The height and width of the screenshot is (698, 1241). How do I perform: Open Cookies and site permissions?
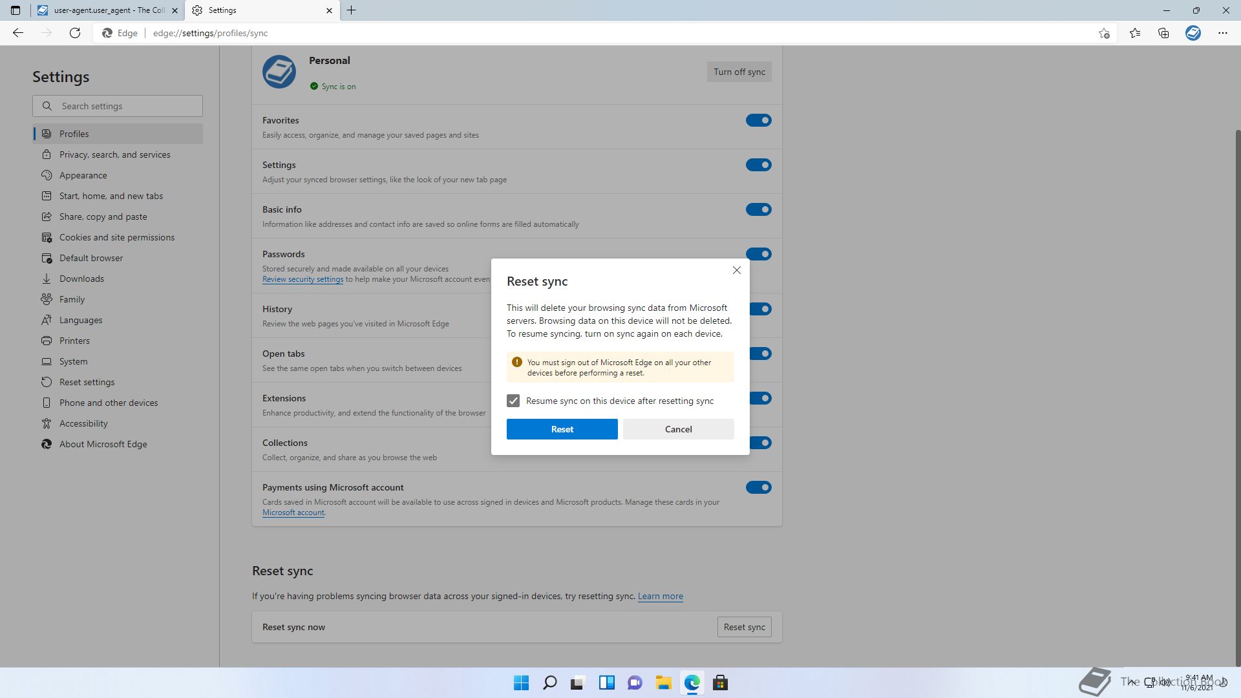click(118, 237)
